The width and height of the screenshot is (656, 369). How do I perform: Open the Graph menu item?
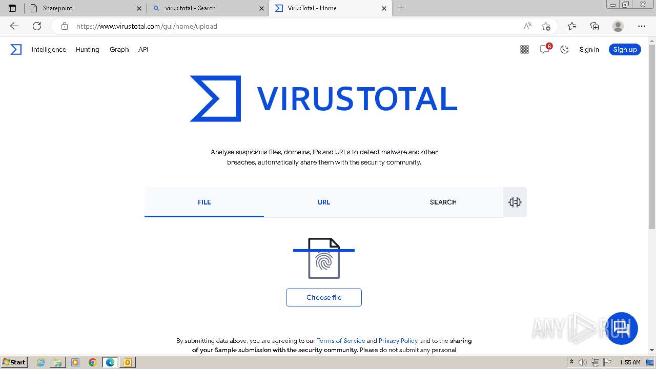click(x=119, y=50)
